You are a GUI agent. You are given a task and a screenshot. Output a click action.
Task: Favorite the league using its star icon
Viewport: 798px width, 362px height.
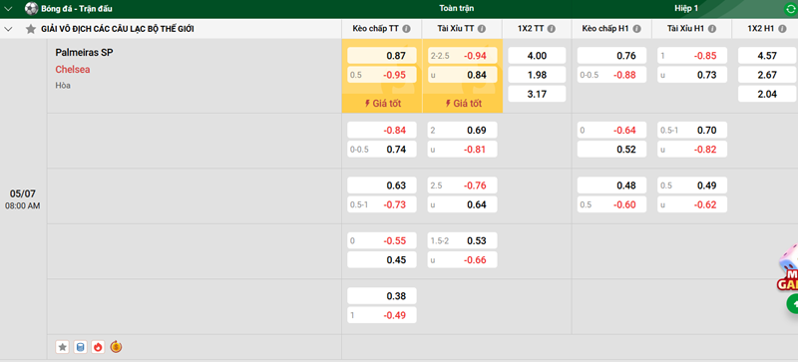[31, 29]
